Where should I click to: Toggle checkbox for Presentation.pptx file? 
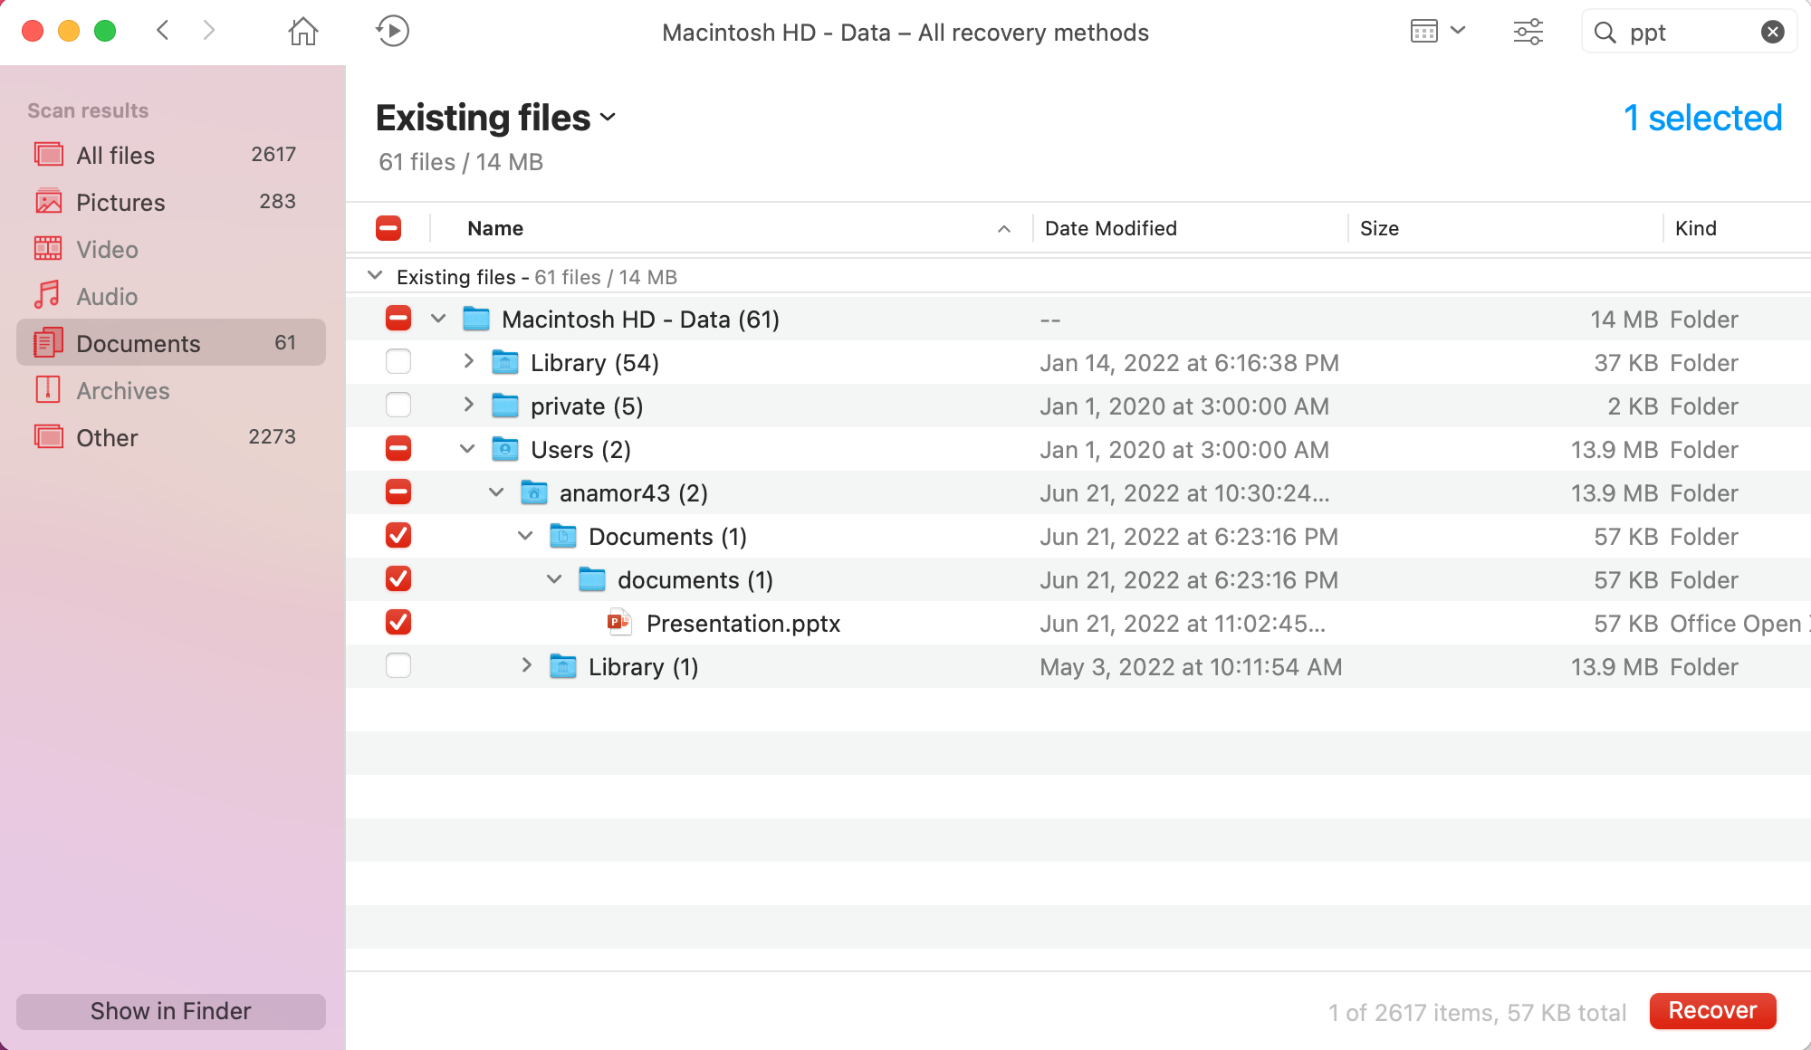pos(400,623)
